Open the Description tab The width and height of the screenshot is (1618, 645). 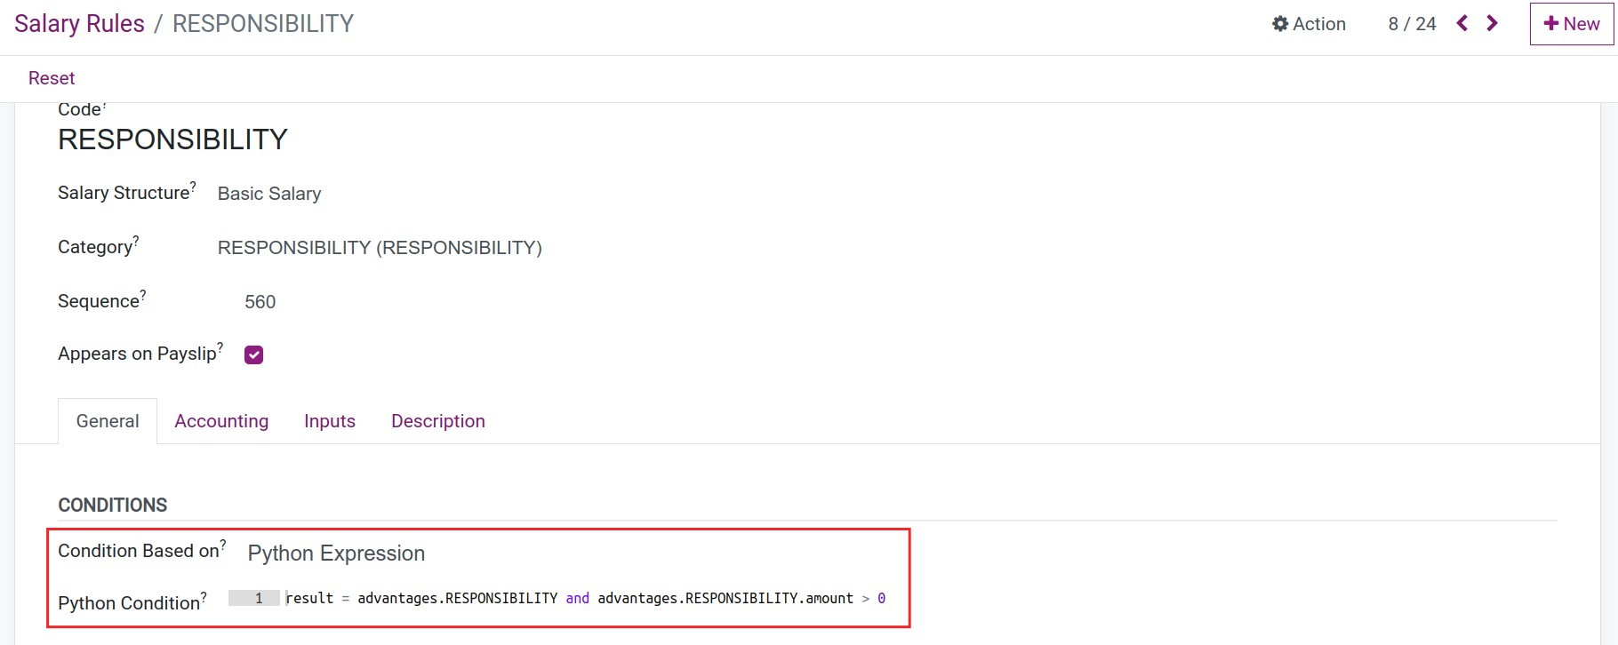click(x=437, y=420)
